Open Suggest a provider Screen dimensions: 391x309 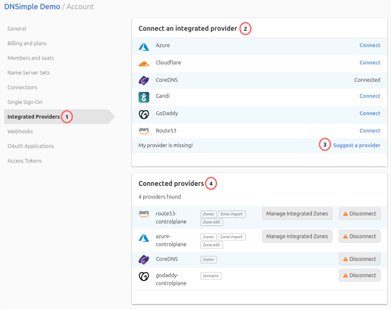click(x=356, y=145)
